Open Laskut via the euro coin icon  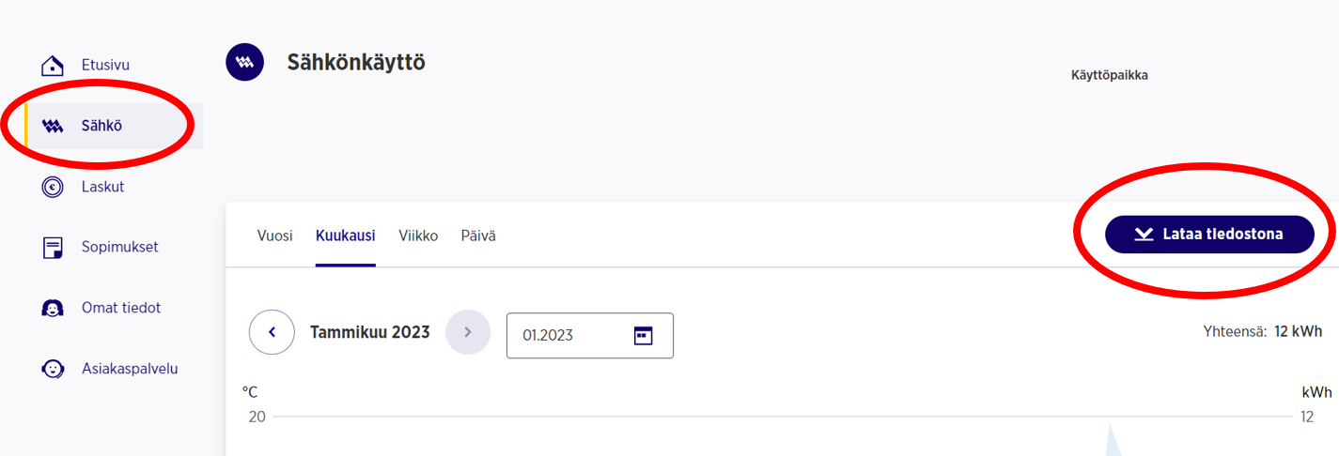pos(53,187)
